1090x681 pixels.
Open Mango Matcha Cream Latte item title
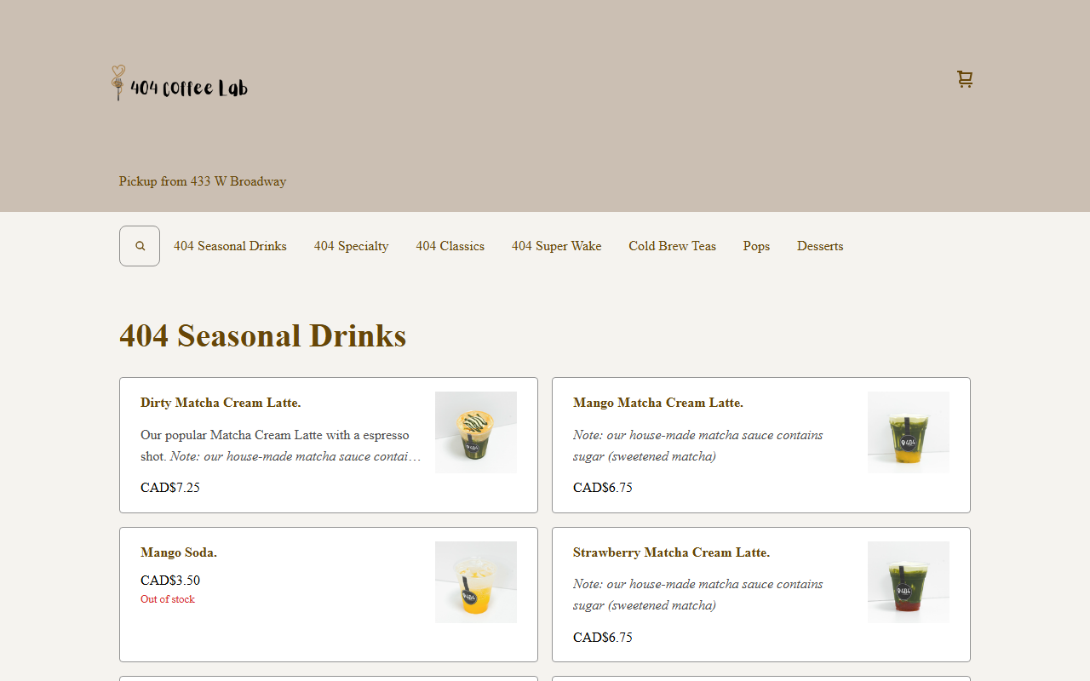(658, 403)
